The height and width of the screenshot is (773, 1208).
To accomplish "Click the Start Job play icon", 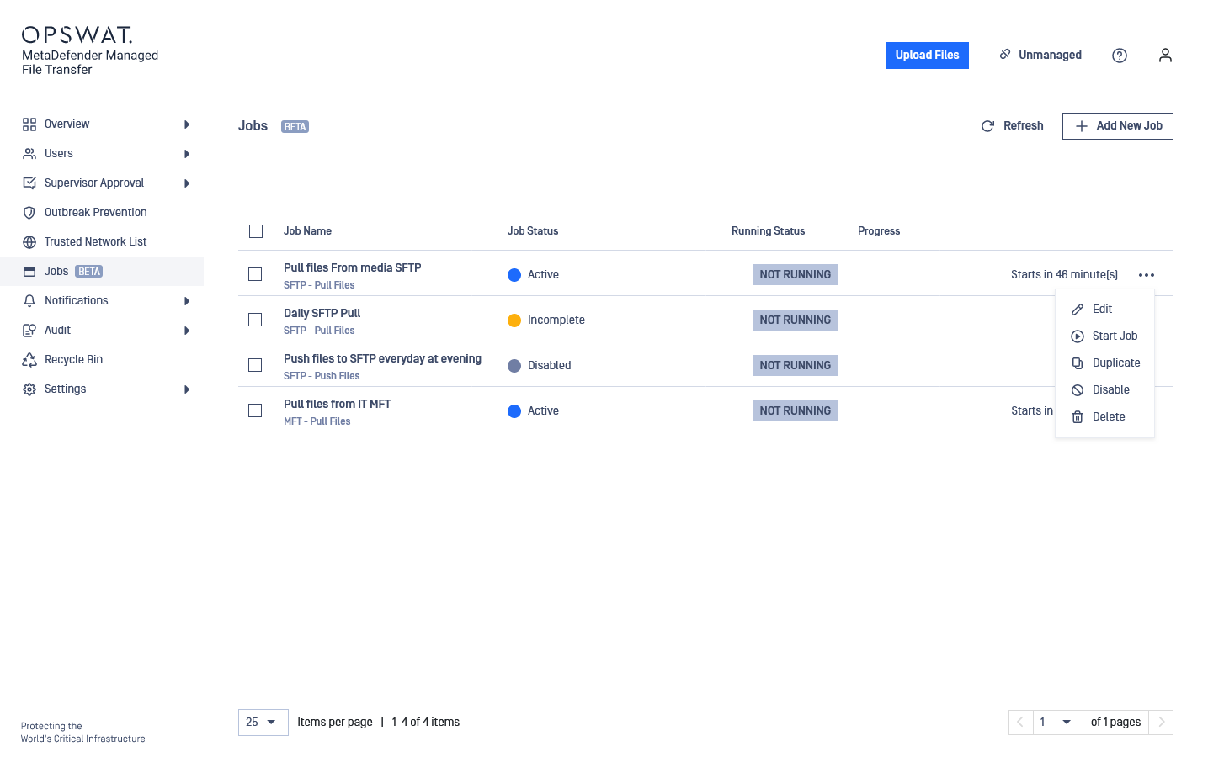I will [1078, 336].
